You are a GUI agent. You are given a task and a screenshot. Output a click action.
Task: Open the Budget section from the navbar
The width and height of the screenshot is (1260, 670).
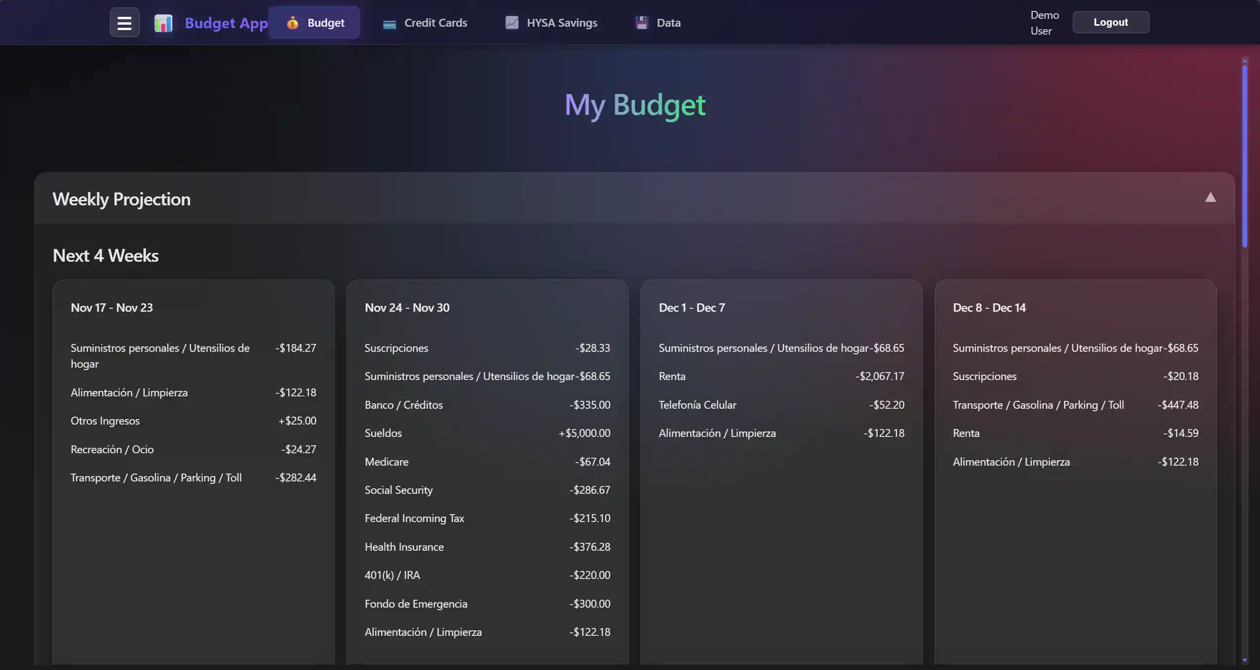pos(325,22)
